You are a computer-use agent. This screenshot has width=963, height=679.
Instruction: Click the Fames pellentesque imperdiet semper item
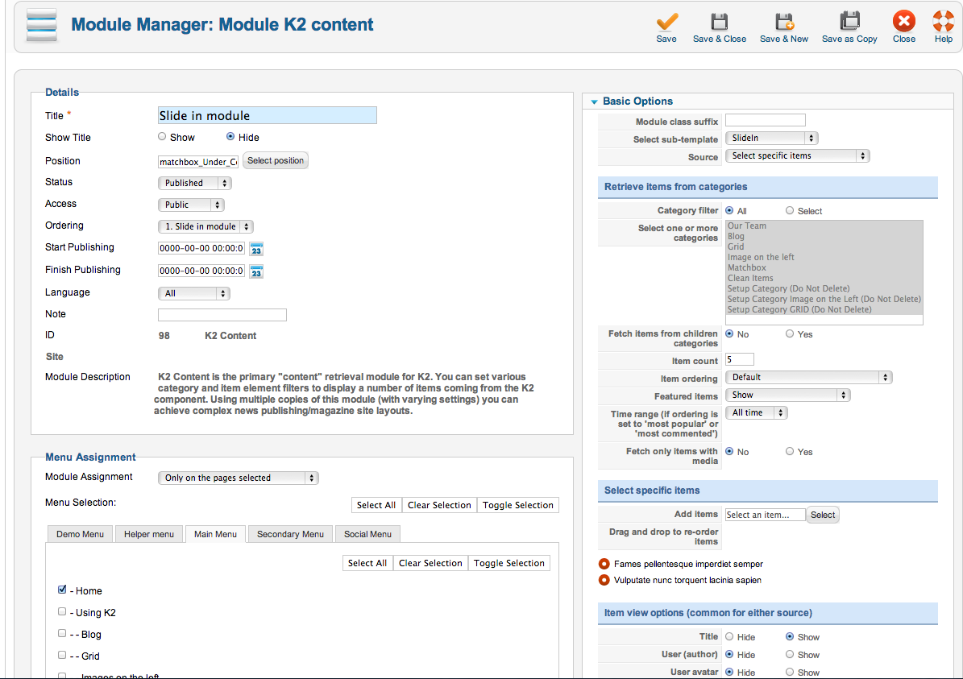tap(688, 564)
